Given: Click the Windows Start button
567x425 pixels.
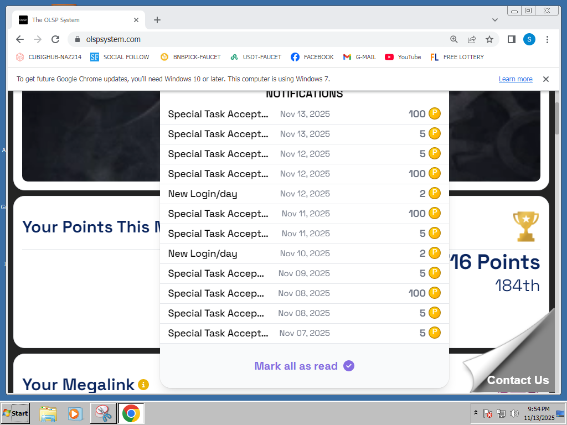Looking at the screenshot, I should coord(16,413).
